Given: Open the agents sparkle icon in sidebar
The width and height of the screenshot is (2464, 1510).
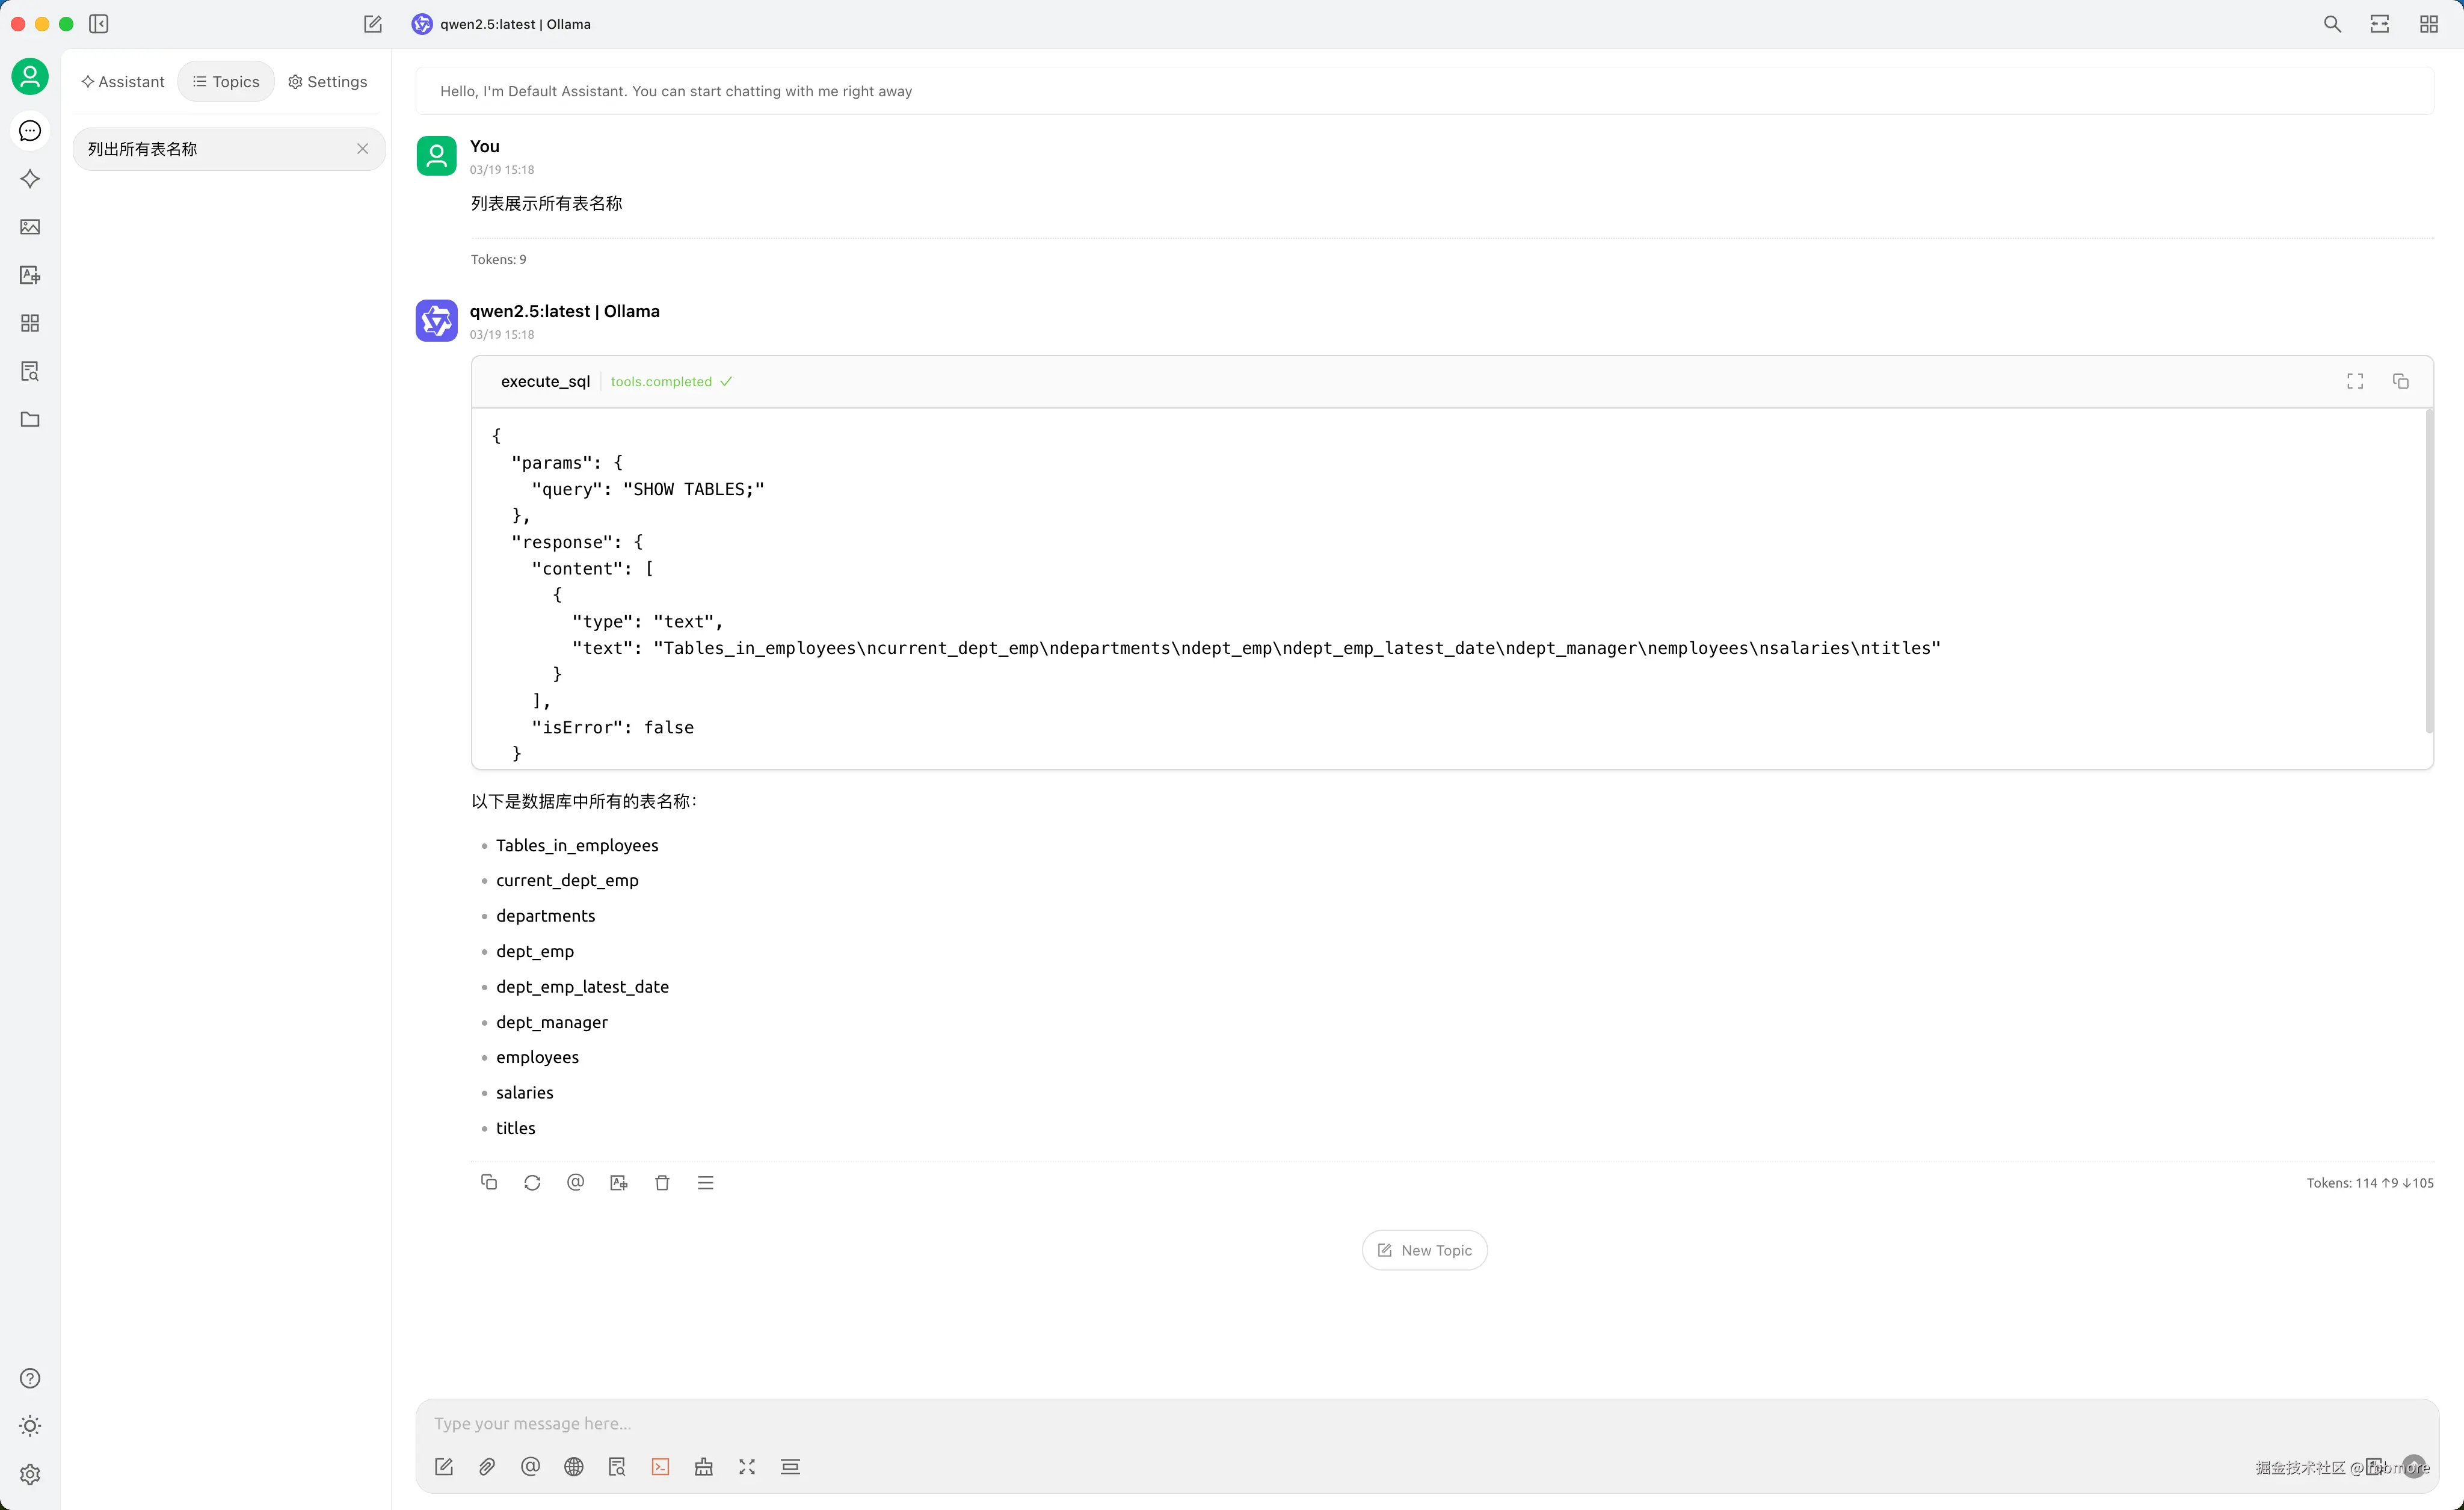Looking at the screenshot, I should click(x=30, y=179).
